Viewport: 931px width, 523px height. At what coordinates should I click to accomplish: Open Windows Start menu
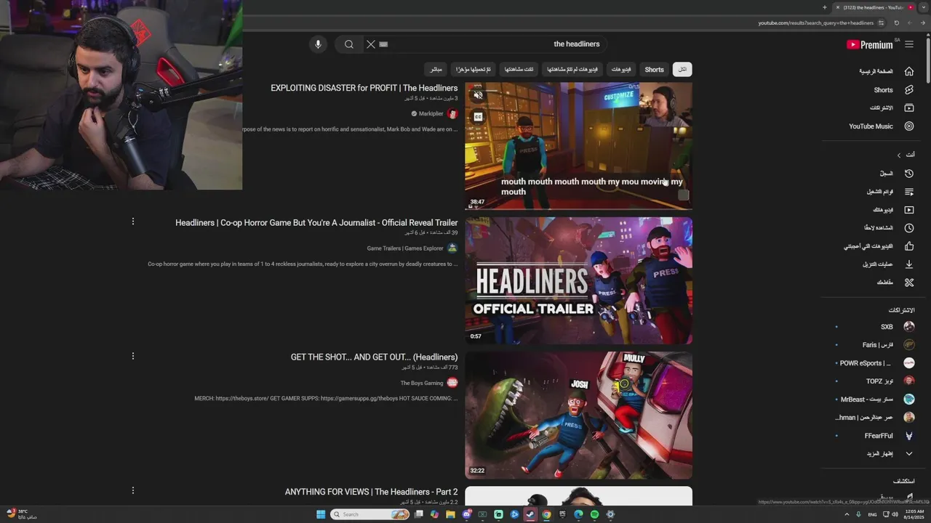[x=321, y=514]
